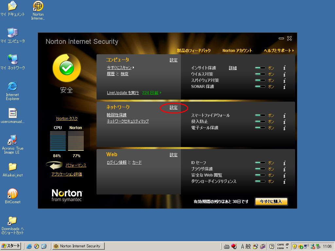
Task: Click the info icon next to ID セーフ
Action: pyautogui.click(x=284, y=163)
